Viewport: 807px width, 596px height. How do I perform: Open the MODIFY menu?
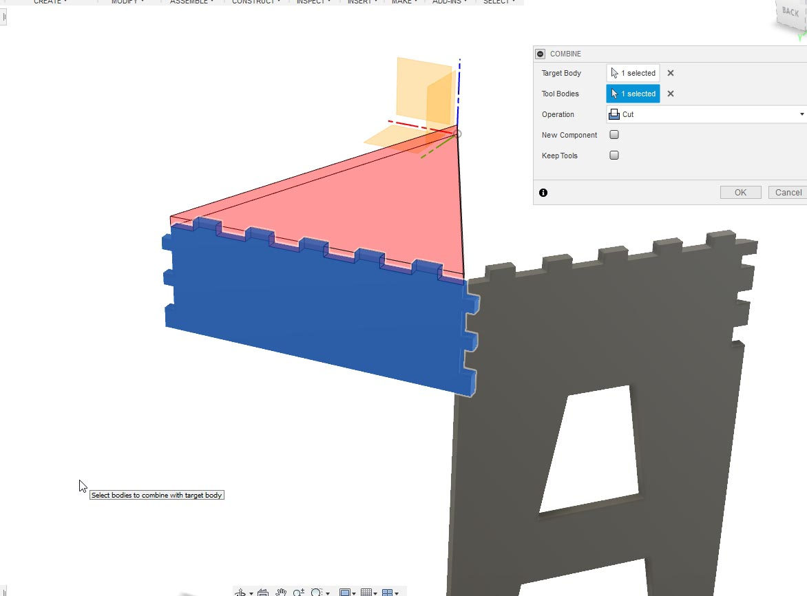point(127,2)
